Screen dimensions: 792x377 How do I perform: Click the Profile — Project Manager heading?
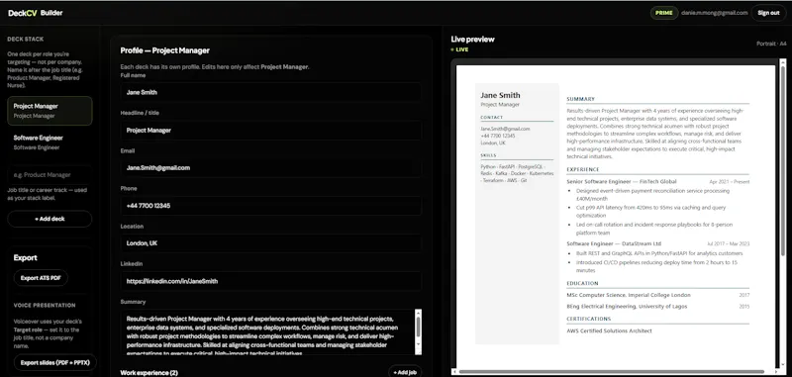point(165,50)
